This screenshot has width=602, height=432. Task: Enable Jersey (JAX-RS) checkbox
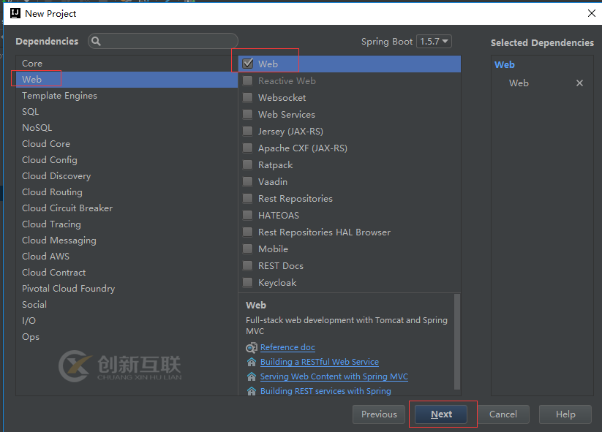[248, 132]
